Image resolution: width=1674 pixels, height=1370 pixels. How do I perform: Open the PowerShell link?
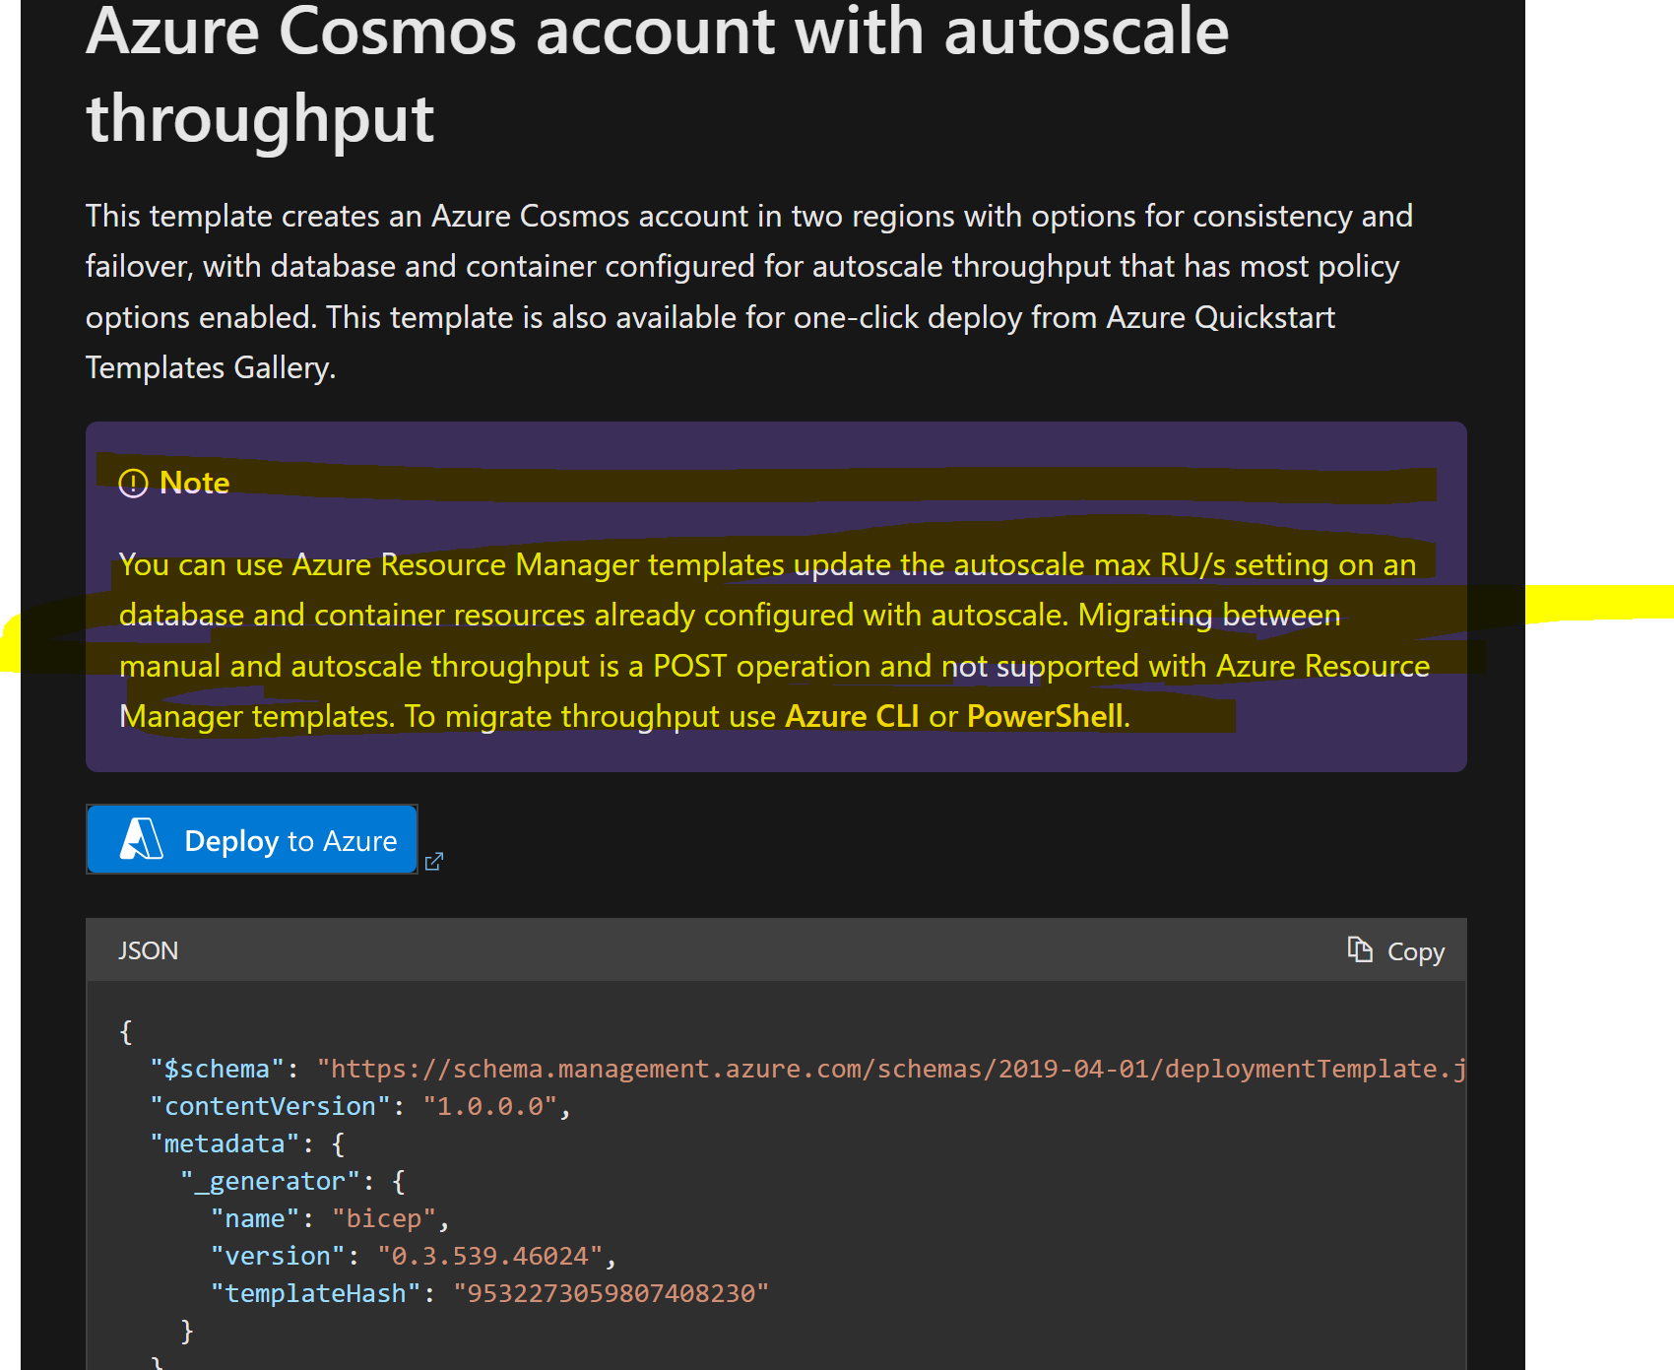pyautogui.click(x=1045, y=716)
